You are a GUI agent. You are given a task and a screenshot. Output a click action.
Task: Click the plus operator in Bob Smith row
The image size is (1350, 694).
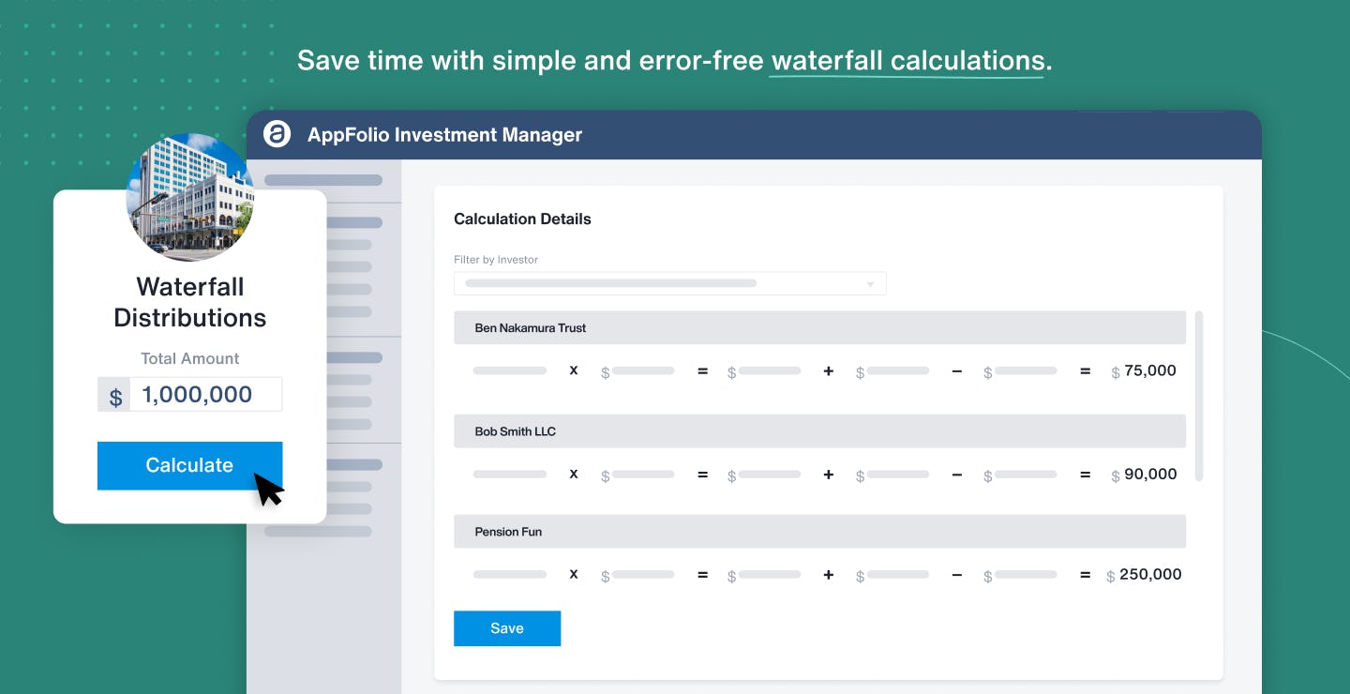point(829,474)
